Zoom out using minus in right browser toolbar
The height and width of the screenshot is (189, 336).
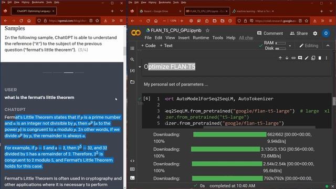[164, 21]
